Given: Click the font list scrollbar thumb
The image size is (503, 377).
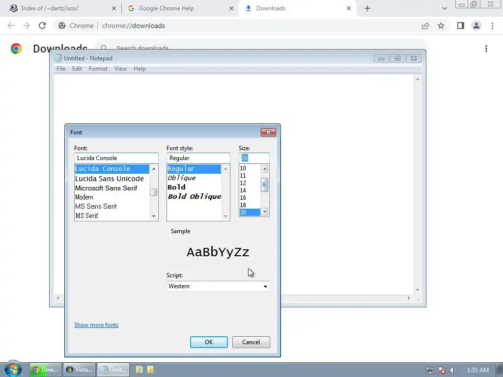Looking at the screenshot, I should click(x=154, y=192).
